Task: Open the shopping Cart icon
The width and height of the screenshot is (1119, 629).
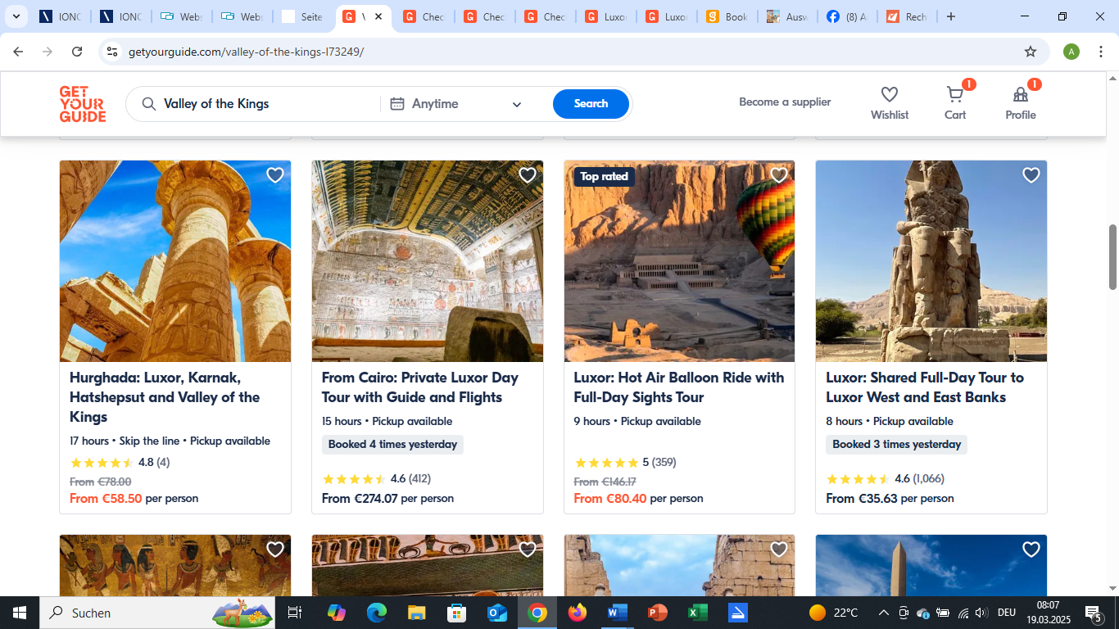Action: [x=955, y=94]
